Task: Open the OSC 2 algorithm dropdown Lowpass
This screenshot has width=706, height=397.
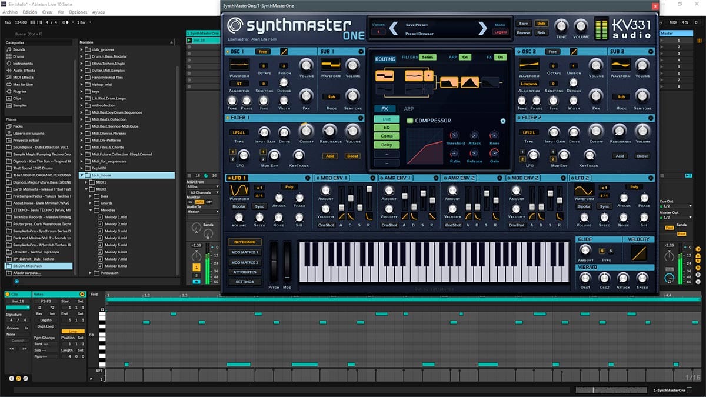Action: click(528, 84)
